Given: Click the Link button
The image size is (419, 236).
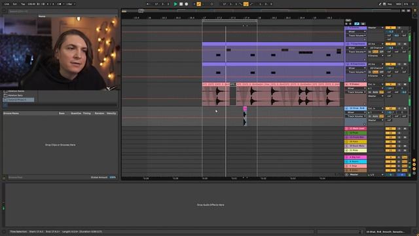Looking at the screenshot, I should coord(7,4).
